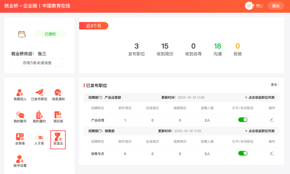This screenshot has width=290, height=174.
Task: Edit the 产品经理 position entry
Action: click(x=272, y=119)
